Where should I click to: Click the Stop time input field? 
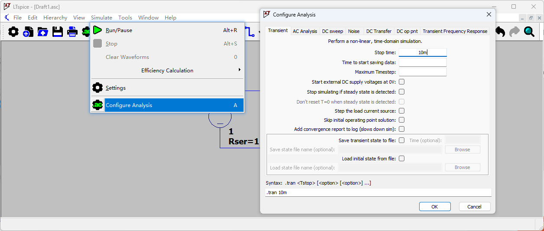point(423,52)
